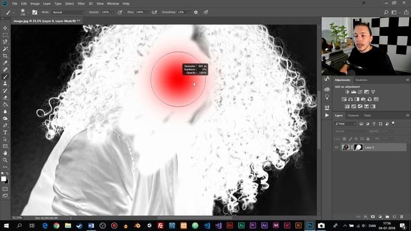Select the Horizontal Type tool
The image size is (411, 231).
tap(5, 132)
